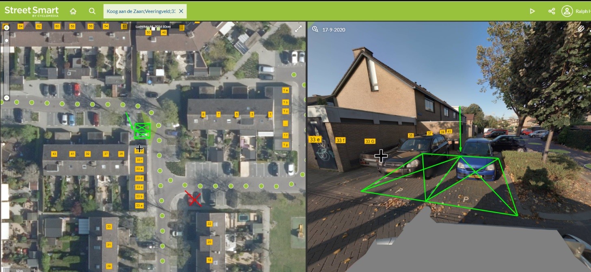The width and height of the screenshot is (591, 272).
Task: Click address label 33 G in panorama
Action: (369, 141)
